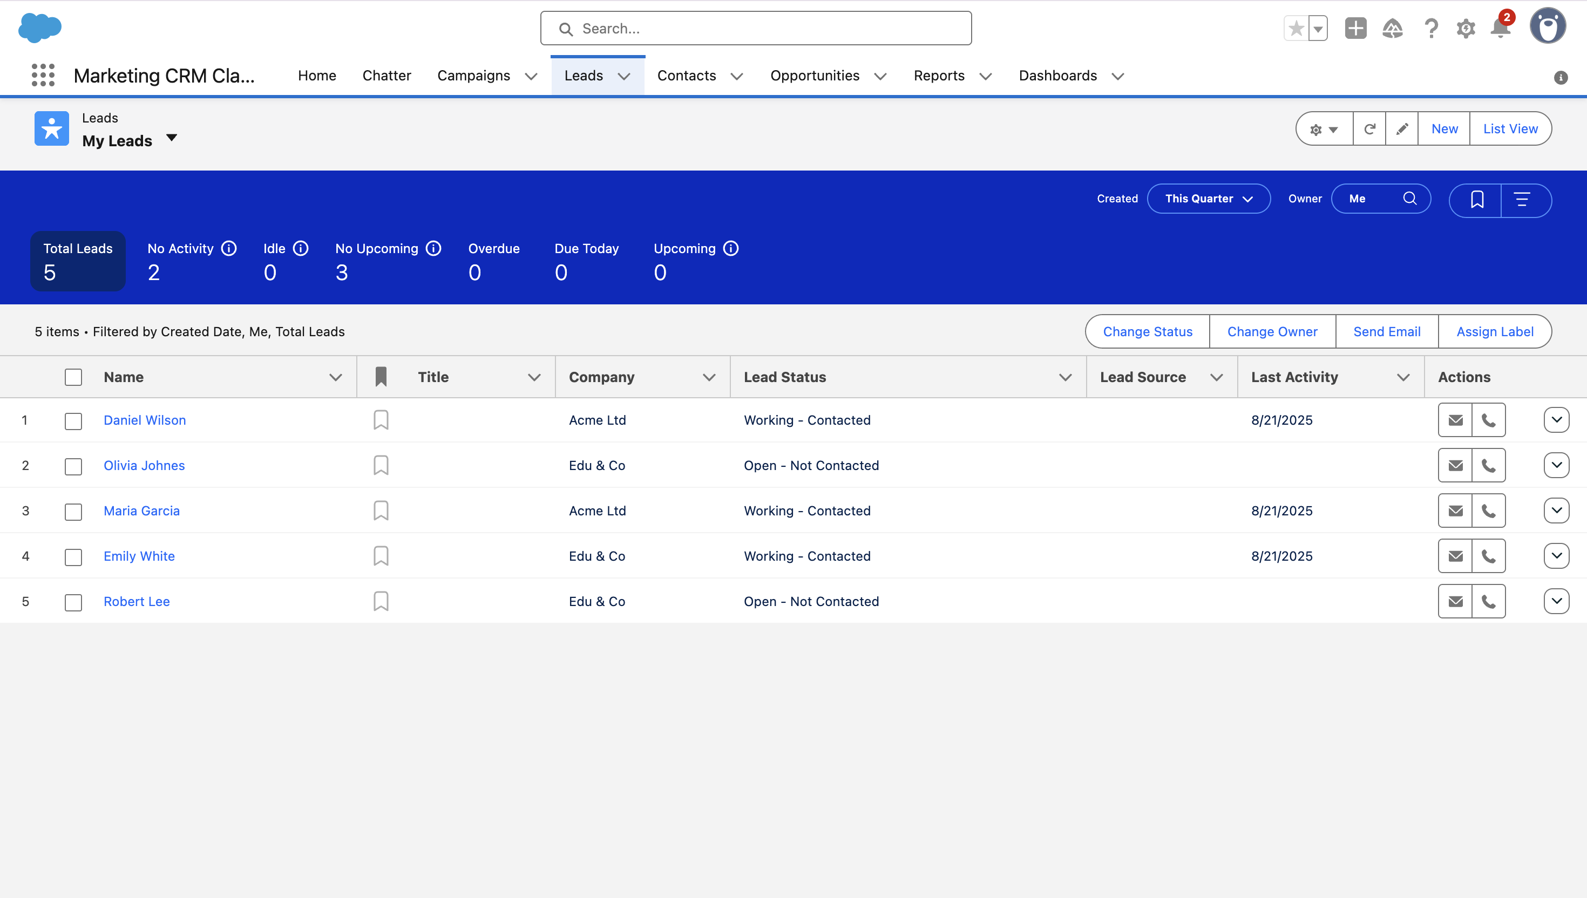The height and width of the screenshot is (898, 1587).
Task: Open My Leads list view dropdown
Action: pos(172,138)
